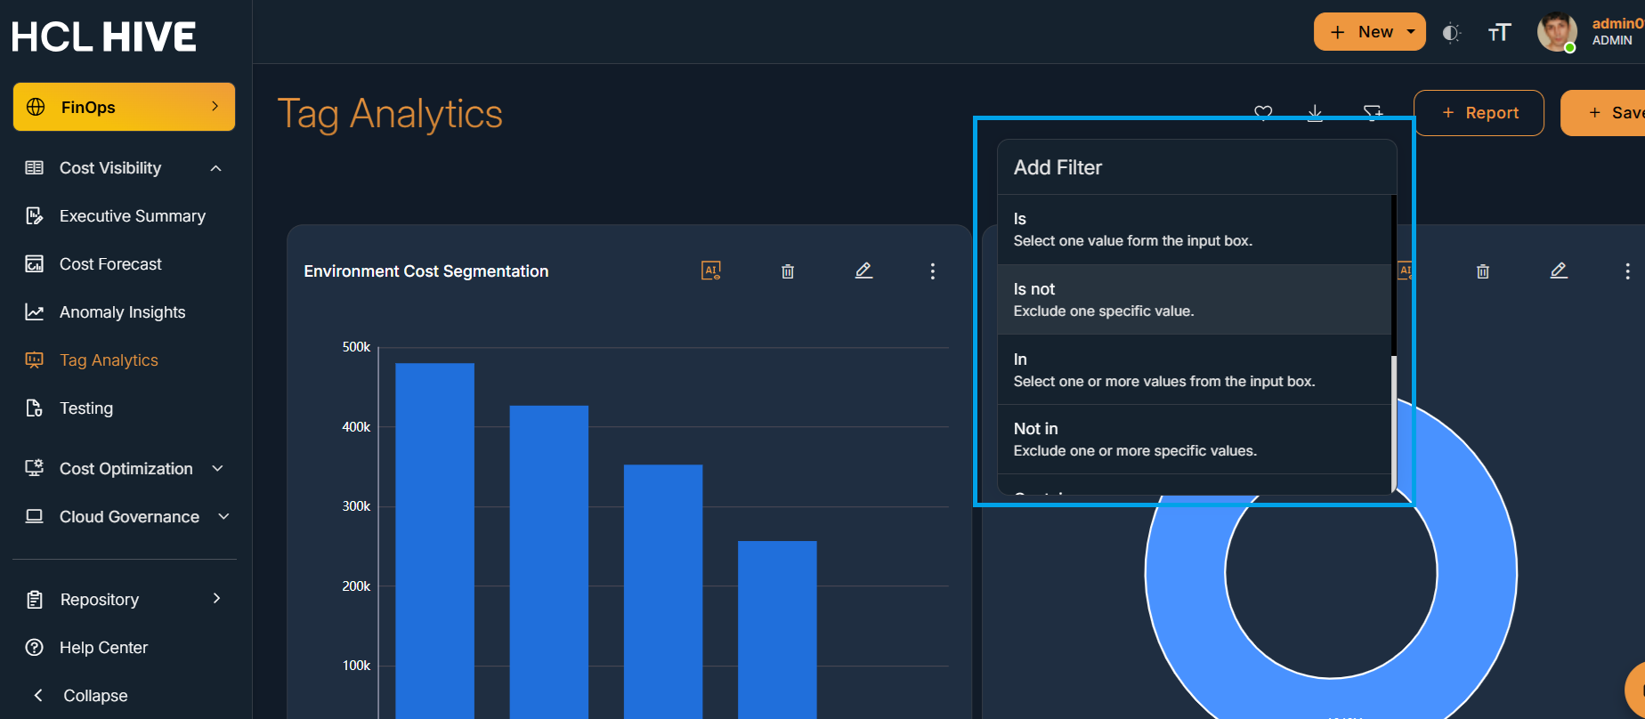Click the add filter funnel icon

pos(1374,112)
